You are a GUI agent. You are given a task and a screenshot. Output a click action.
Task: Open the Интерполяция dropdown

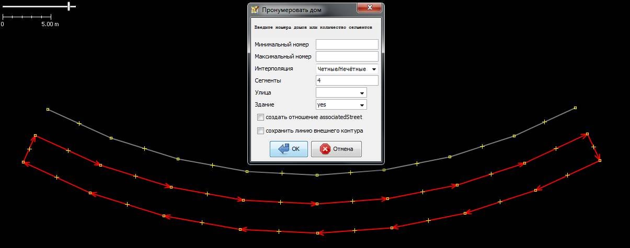(347, 68)
